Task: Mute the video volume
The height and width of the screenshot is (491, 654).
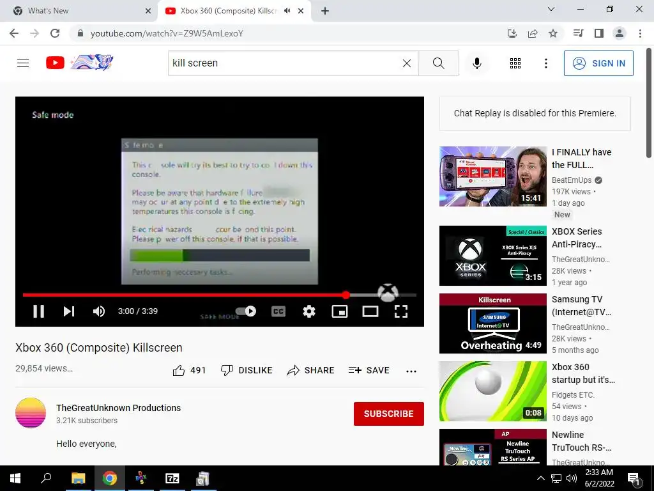Action: pos(99,311)
